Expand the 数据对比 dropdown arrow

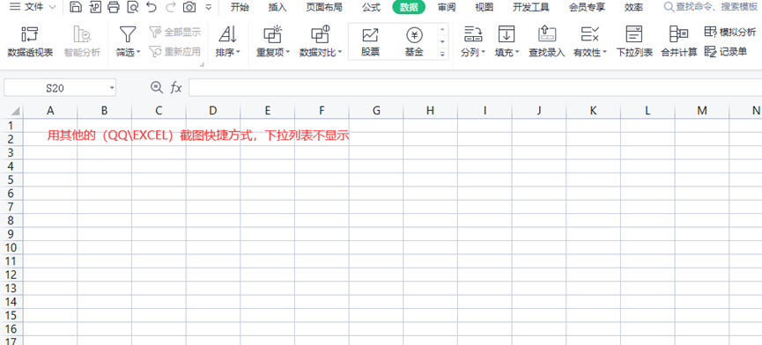coord(340,52)
